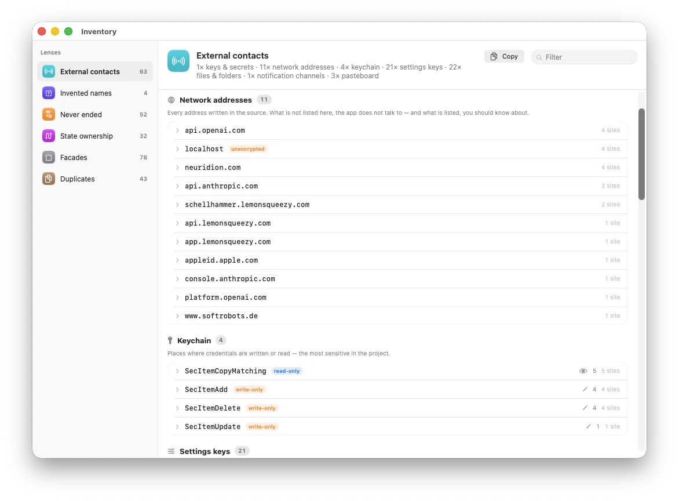
Task: Click the eye icon on SecItemCopyMatching row
Action: tap(583, 371)
